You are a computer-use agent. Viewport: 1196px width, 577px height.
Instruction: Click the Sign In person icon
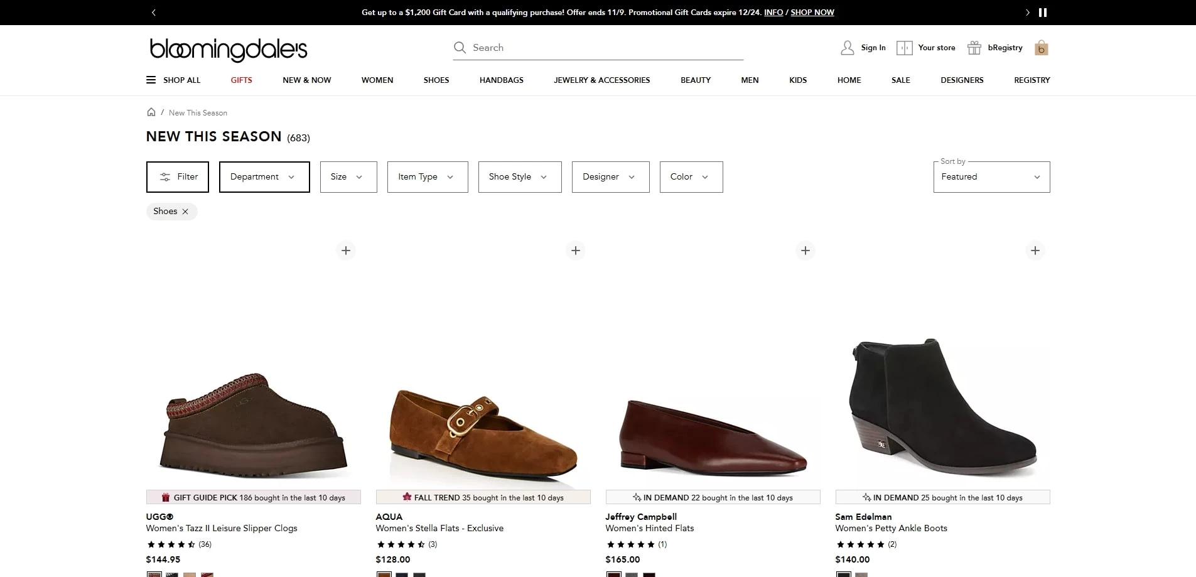pos(847,48)
